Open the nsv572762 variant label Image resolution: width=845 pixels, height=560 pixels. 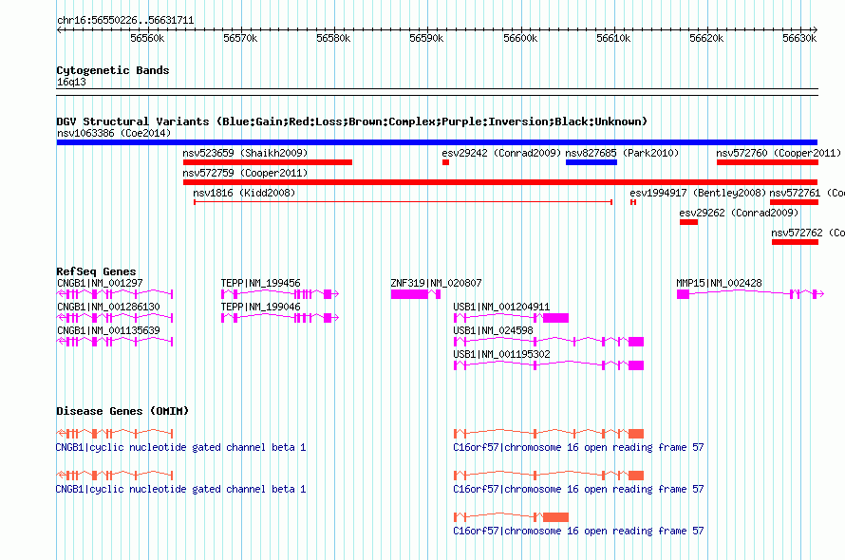(x=808, y=233)
